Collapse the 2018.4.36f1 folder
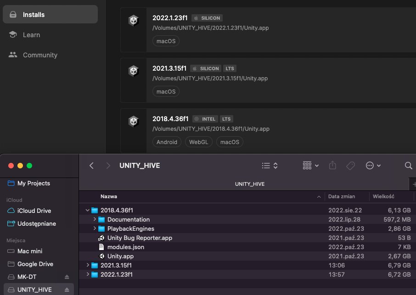The width and height of the screenshot is (416, 295). (88, 210)
